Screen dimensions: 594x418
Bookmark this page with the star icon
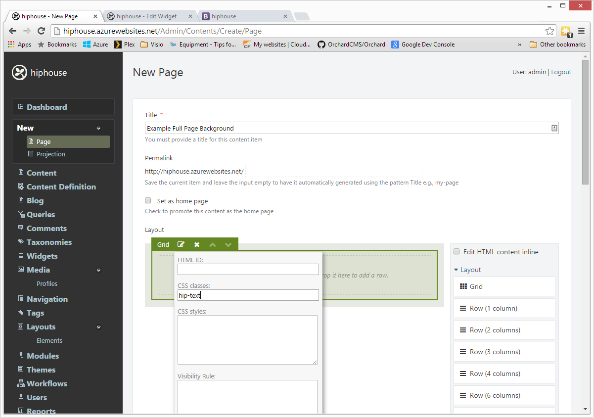pyautogui.click(x=549, y=31)
